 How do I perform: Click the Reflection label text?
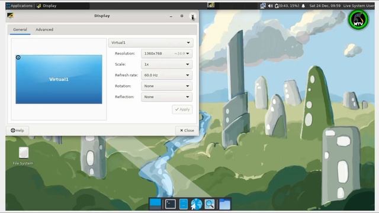point(124,97)
